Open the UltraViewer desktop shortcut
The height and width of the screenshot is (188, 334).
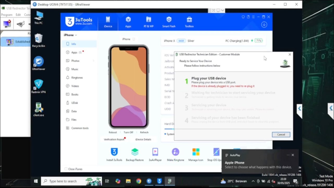tap(38, 63)
